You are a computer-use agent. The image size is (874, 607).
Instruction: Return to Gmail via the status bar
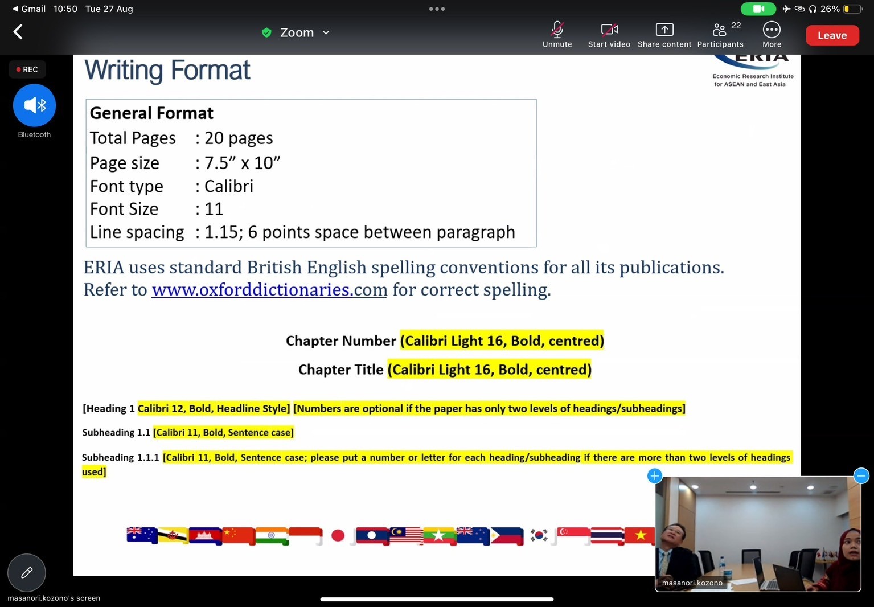tap(28, 9)
